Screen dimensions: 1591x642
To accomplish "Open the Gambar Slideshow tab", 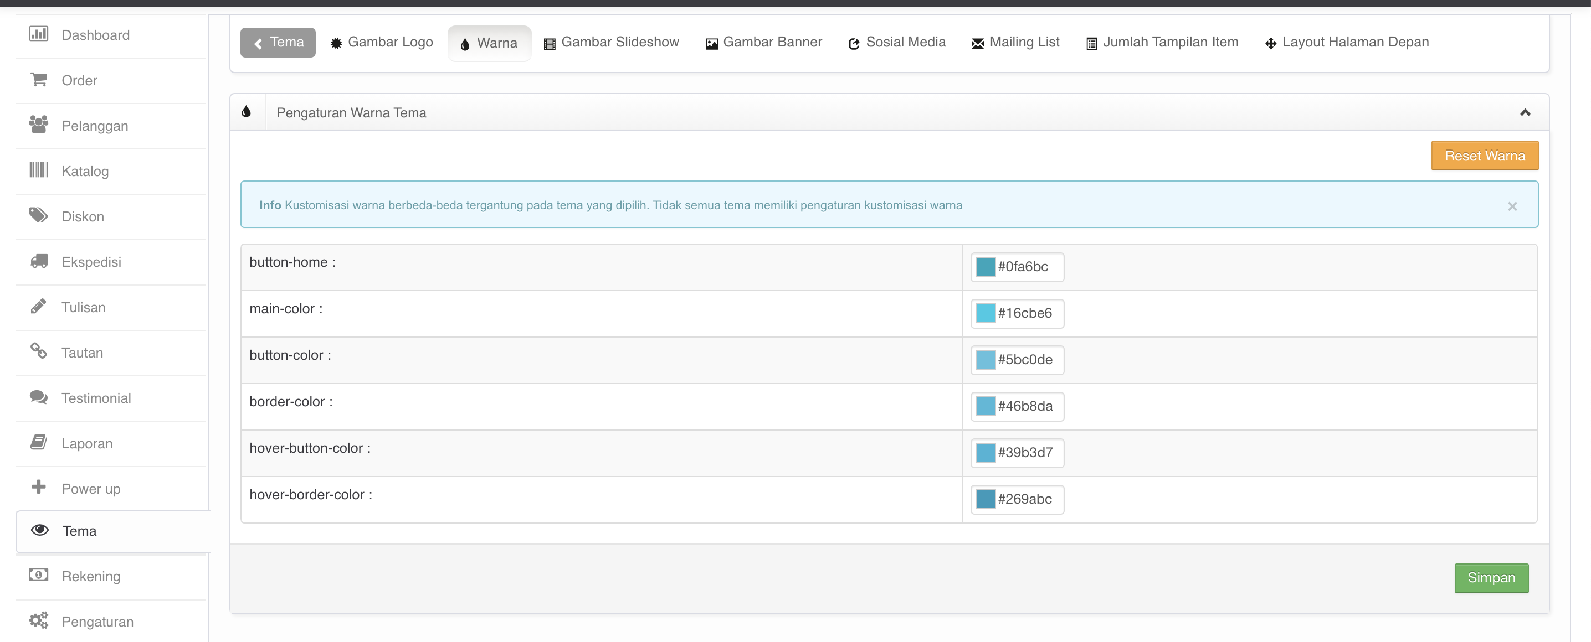I will click(611, 42).
